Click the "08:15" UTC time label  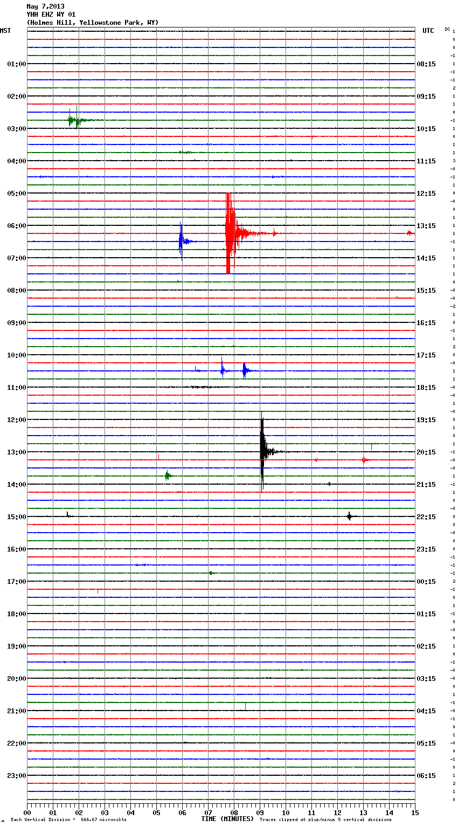tap(426, 64)
